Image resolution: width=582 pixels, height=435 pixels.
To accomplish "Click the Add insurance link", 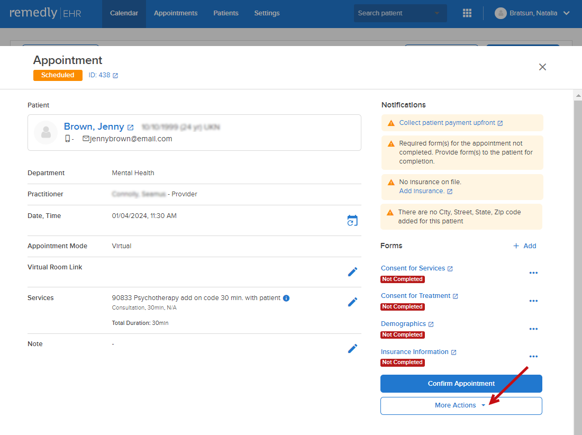I will click(x=422, y=191).
